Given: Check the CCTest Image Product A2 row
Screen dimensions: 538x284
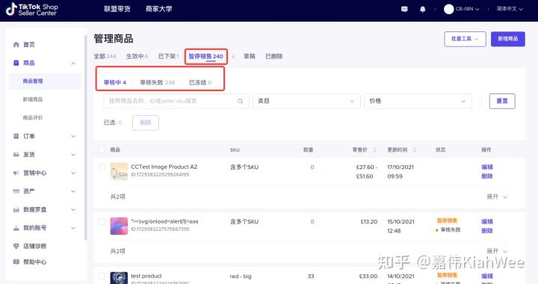Looking at the screenshot, I should (x=102, y=167).
